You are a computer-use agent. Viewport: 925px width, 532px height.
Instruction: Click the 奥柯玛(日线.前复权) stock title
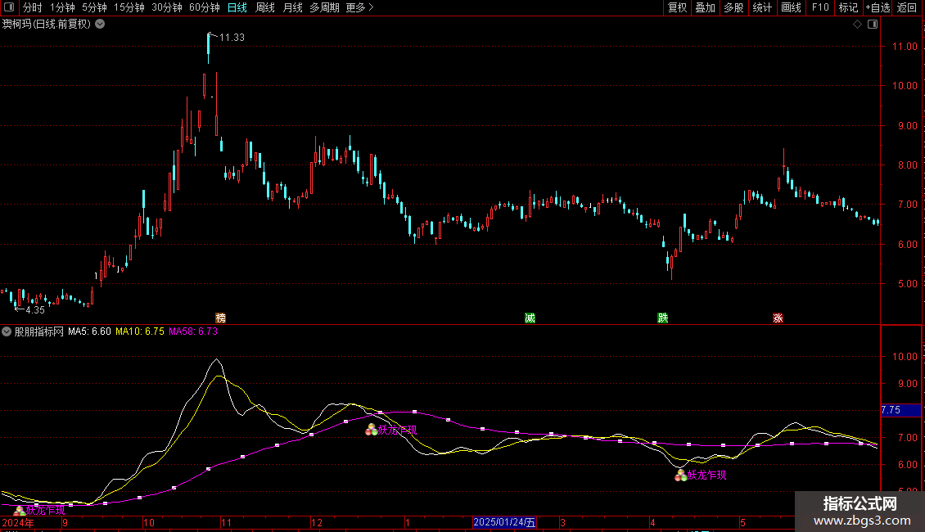coord(47,25)
